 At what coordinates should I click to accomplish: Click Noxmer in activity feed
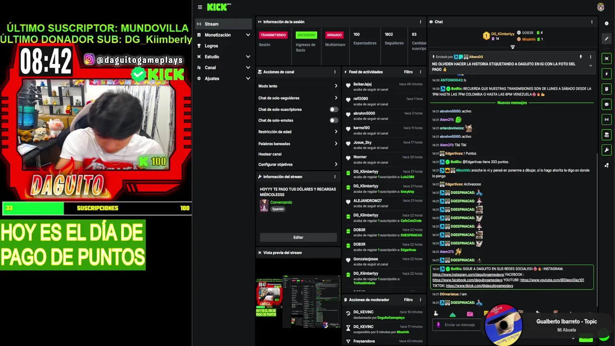click(x=360, y=157)
